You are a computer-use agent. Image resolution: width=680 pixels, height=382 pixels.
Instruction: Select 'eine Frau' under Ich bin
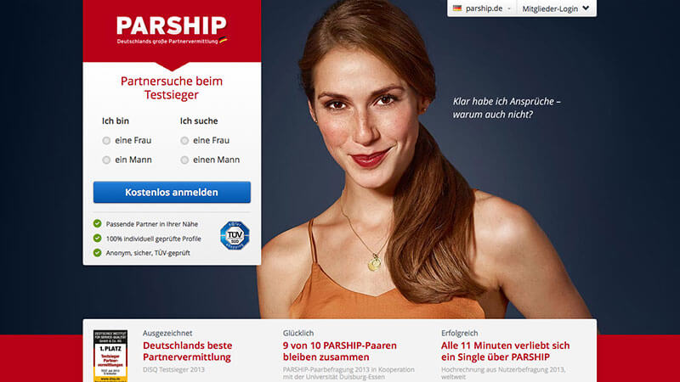pos(106,141)
